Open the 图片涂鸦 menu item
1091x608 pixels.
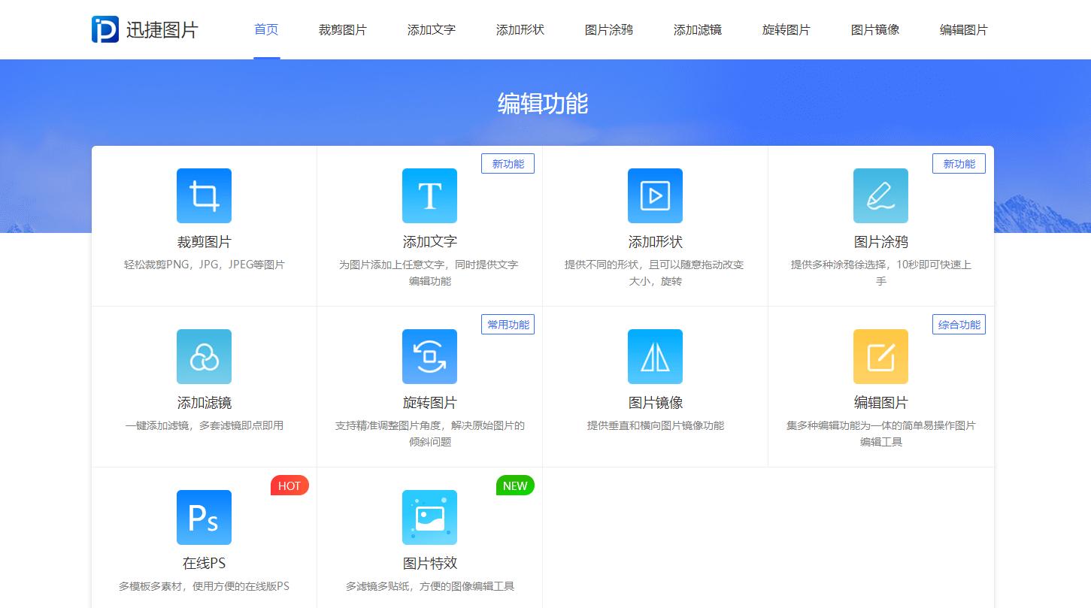[608, 29]
